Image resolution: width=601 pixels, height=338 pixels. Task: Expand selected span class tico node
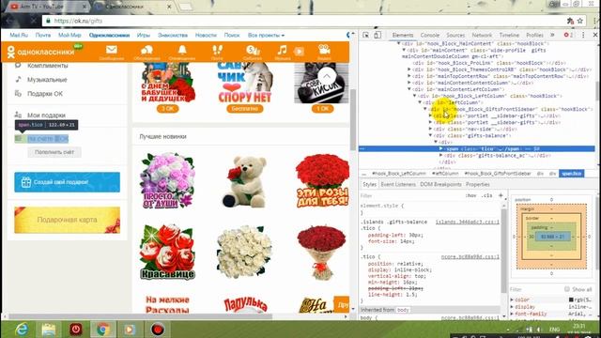440,148
